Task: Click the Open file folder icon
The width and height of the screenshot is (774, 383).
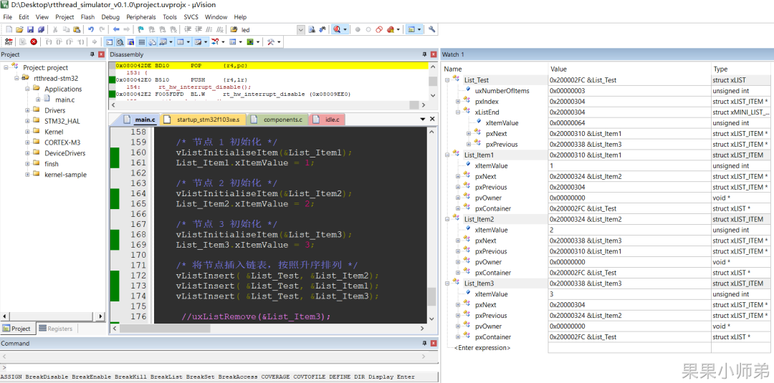Action: [x=19, y=29]
